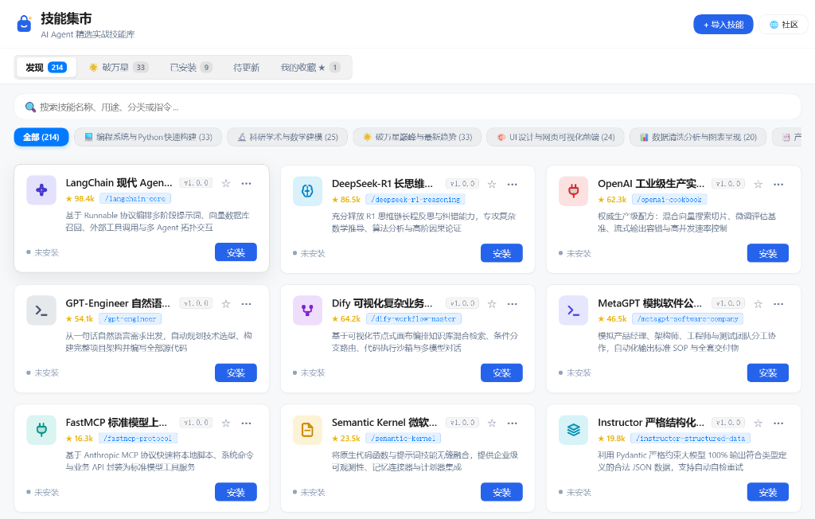Filter by 科研学术与数学建模 category

pos(287,137)
